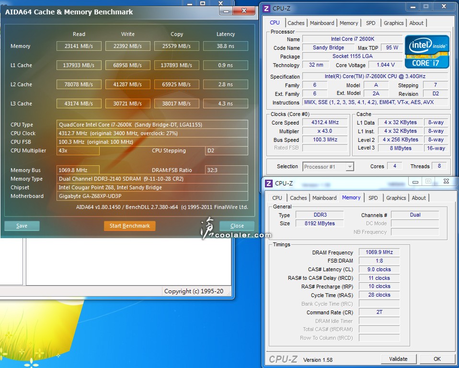The height and width of the screenshot is (368, 459).
Task: Click the Level 3 cache value 8 MBytes
Action: pos(401,148)
